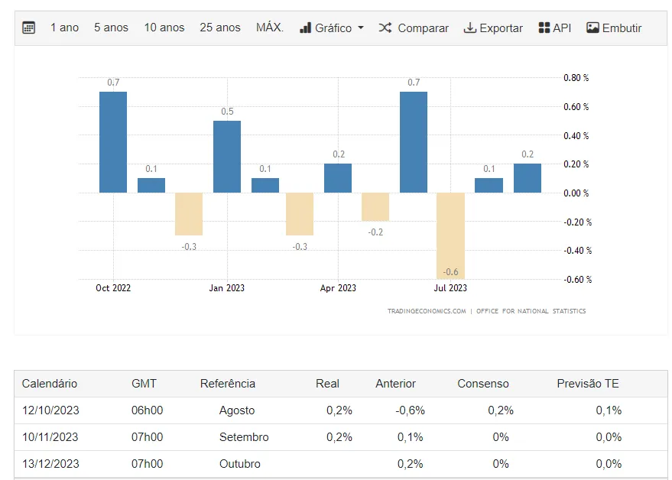Click the Jul 2023 axis label
The width and height of the screenshot is (672, 480).
coord(450,288)
